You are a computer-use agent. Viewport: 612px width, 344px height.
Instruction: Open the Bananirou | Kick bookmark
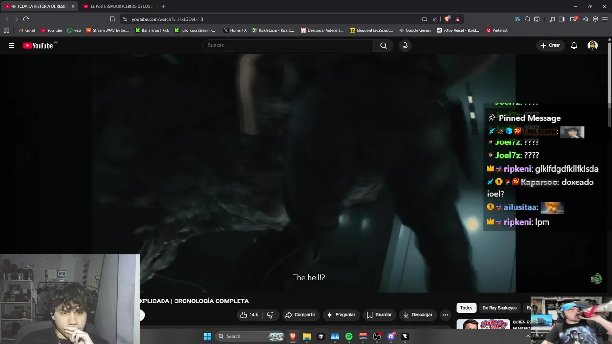(152, 30)
